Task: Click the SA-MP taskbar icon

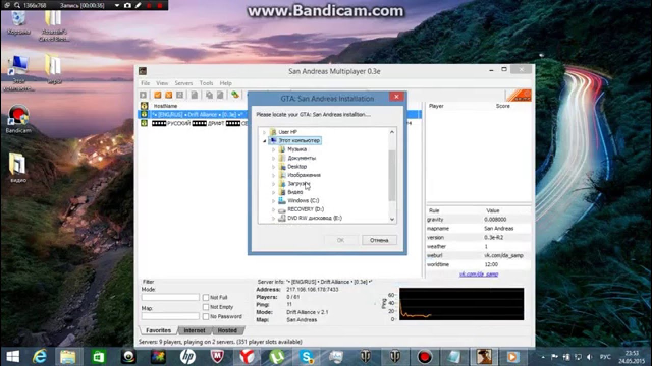Action: (484, 356)
